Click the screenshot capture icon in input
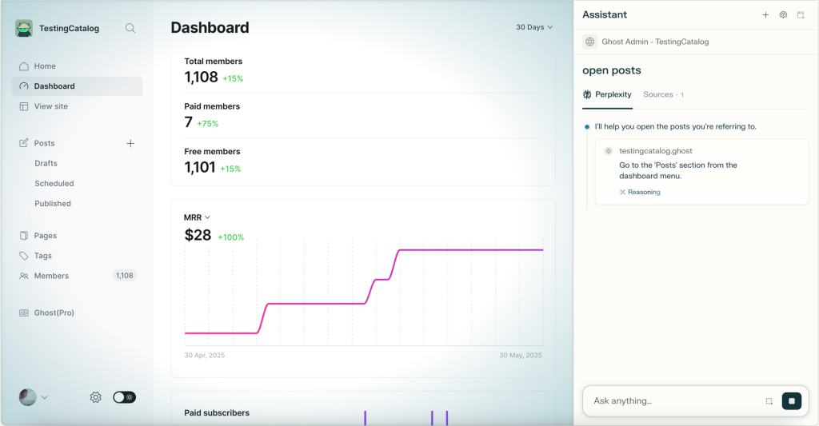 (769, 401)
